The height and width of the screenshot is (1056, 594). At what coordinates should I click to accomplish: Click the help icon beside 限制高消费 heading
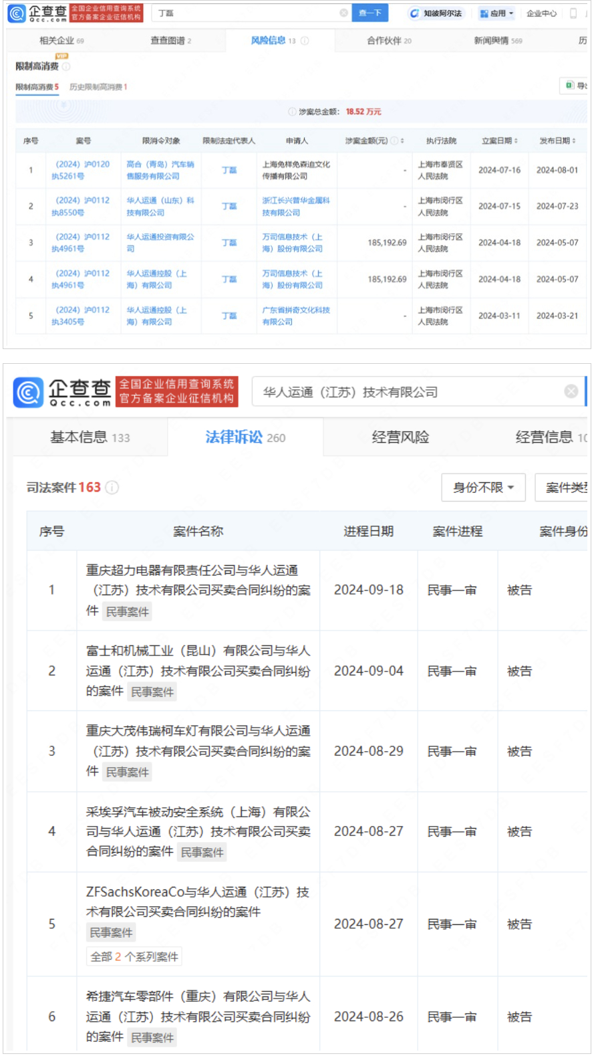(66, 66)
